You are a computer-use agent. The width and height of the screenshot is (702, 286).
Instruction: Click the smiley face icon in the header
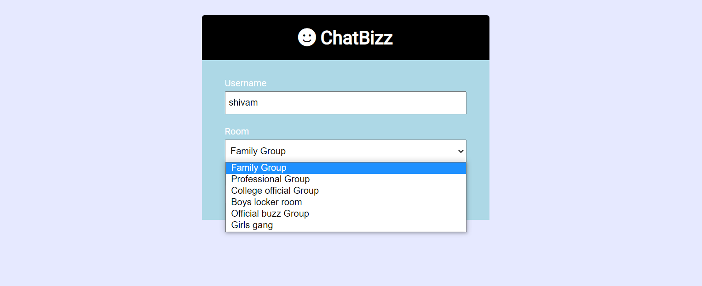306,38
